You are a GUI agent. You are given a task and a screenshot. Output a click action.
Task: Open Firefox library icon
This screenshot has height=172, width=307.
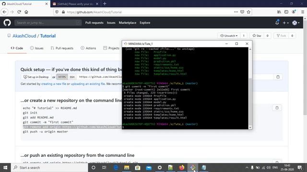pos(279,12)
